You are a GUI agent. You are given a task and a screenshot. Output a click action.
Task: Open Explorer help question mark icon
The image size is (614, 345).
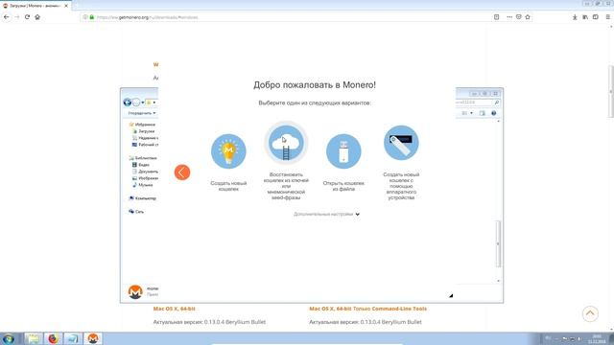pos(493,113)
